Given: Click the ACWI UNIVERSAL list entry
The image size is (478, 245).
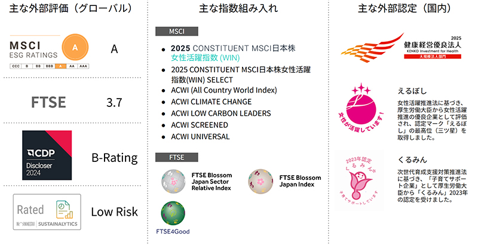Looking at the screenshot, I should tap(200, 137).
